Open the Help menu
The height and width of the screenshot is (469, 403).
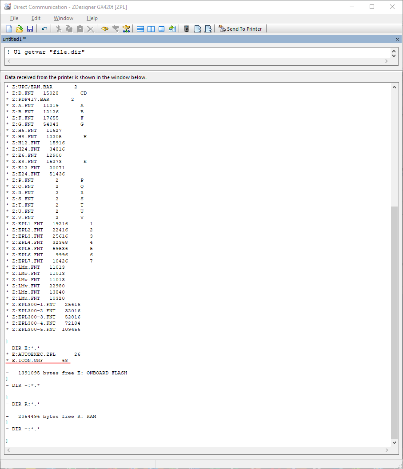[x=92, y=18]
